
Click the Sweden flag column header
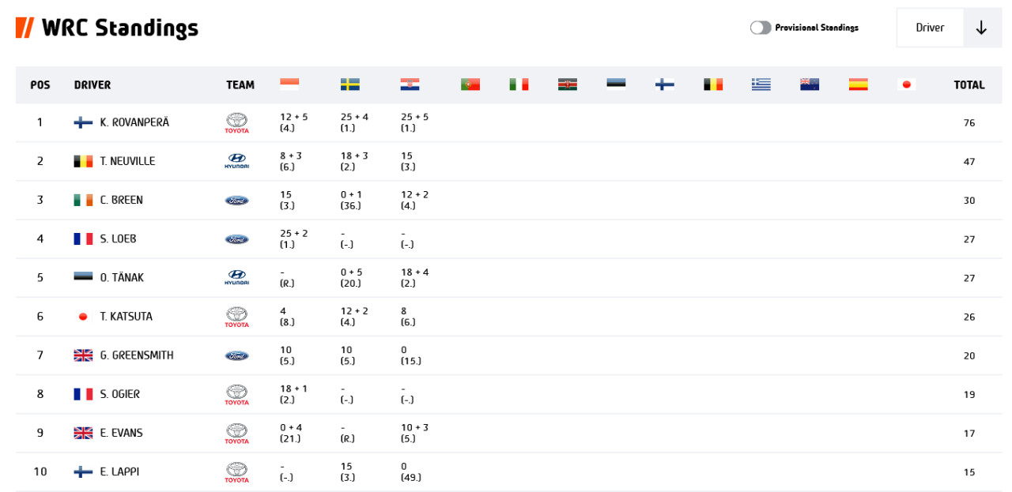point(350,85)
